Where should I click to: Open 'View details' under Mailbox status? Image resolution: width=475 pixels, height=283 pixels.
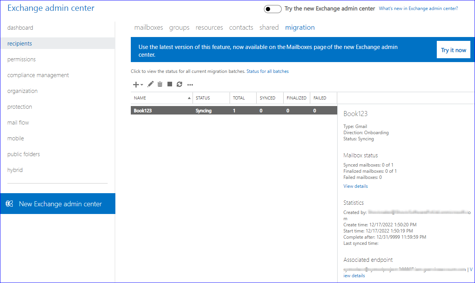[355, 186]
